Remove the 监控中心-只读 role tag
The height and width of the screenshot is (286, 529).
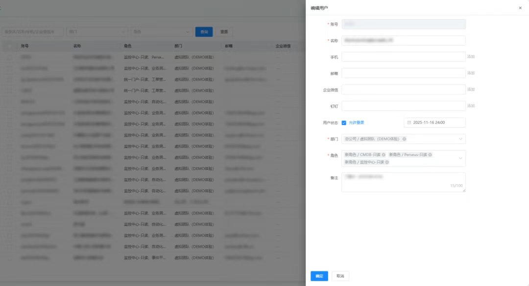[387, 162]
